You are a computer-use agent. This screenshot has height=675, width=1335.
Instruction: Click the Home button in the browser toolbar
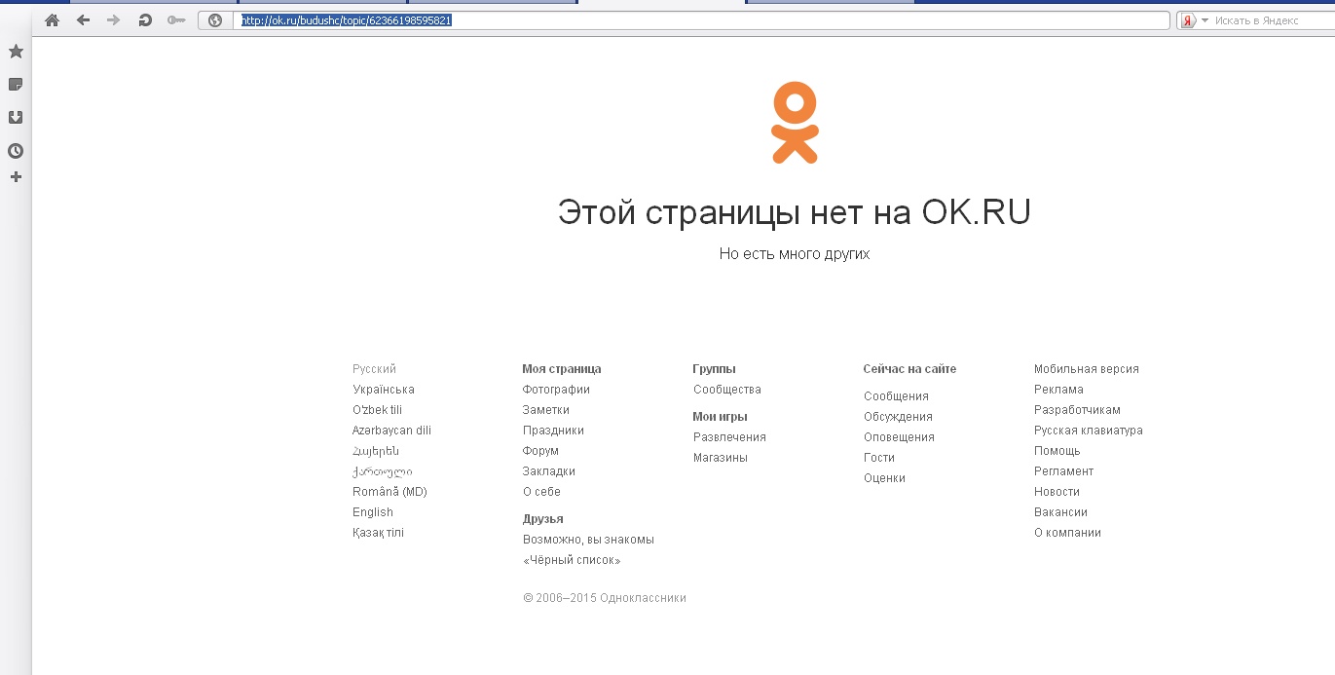(x=53, y=20)
